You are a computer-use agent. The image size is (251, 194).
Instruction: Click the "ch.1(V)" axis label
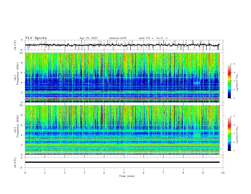(15, 45)
